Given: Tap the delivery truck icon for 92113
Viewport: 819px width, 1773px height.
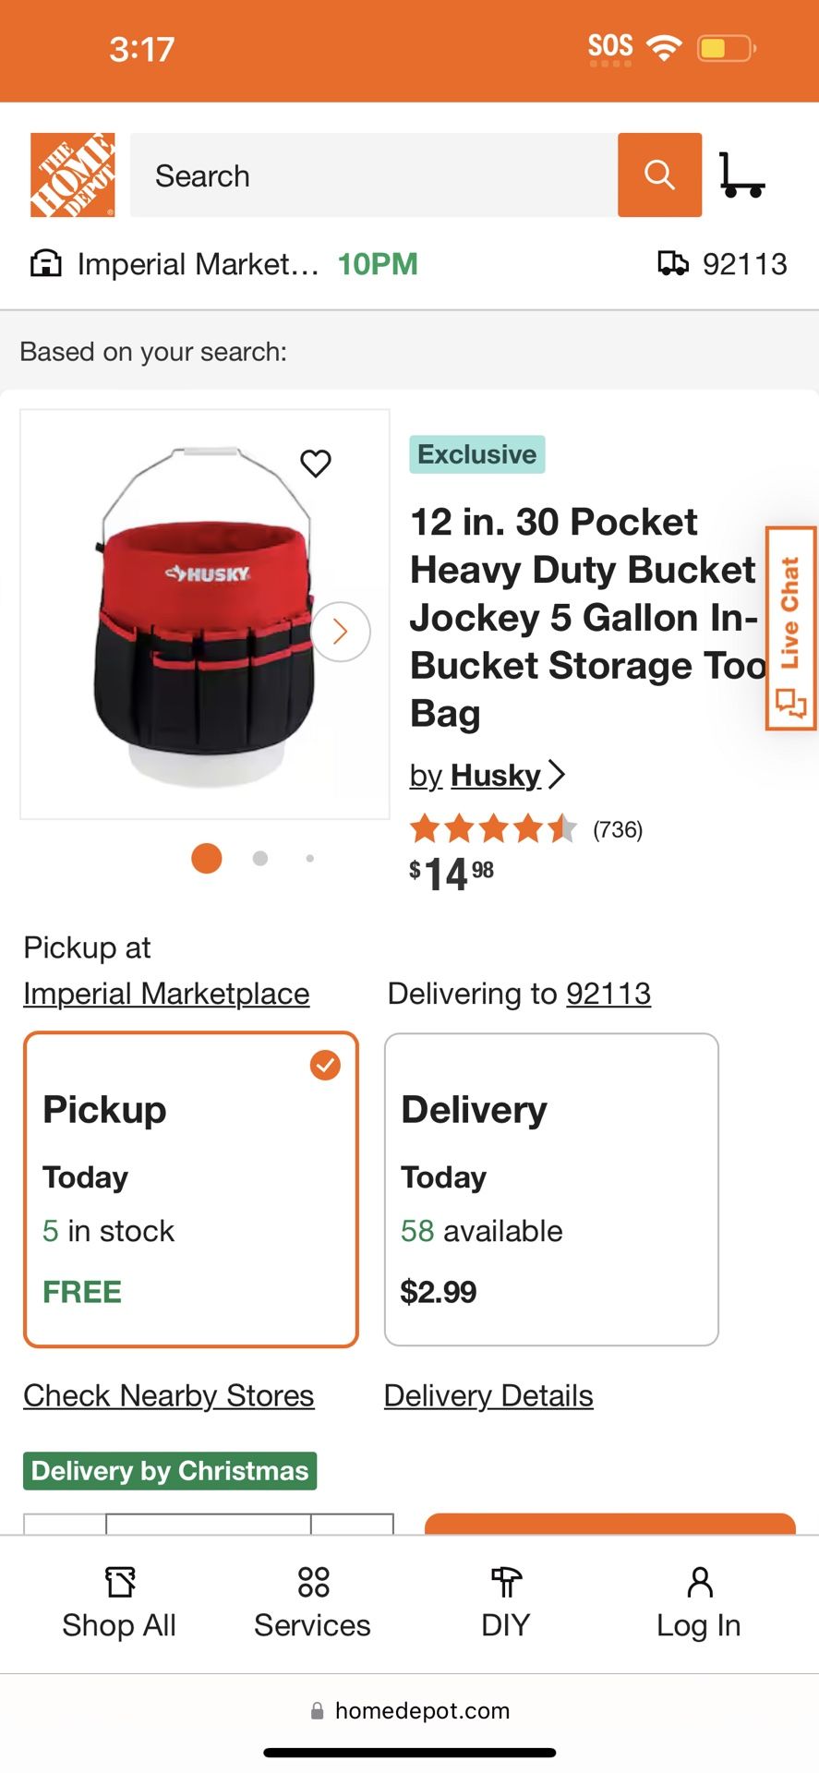Looking at the screenshot, I should click(x=672, y=263).
